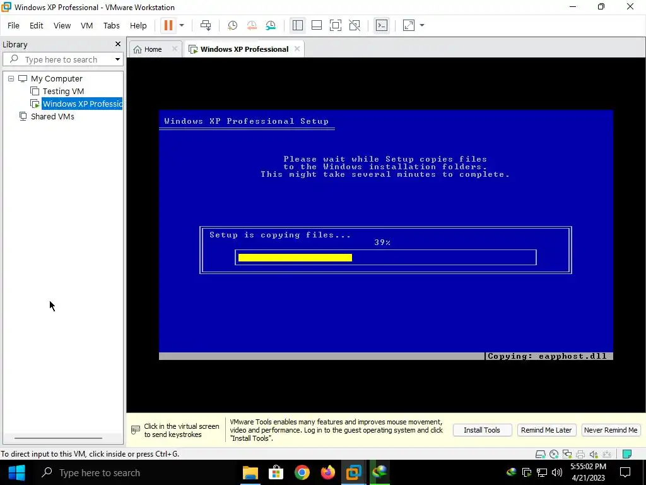Open the power options dropdown arrow
This screenshot has height=485, width=646.
[x=182, y=25]
